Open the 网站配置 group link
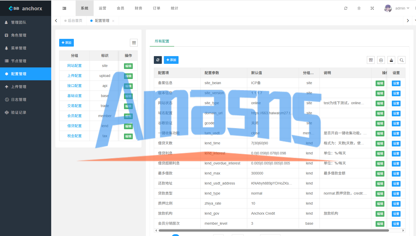The image size is (416, 236). coord(74,66)
